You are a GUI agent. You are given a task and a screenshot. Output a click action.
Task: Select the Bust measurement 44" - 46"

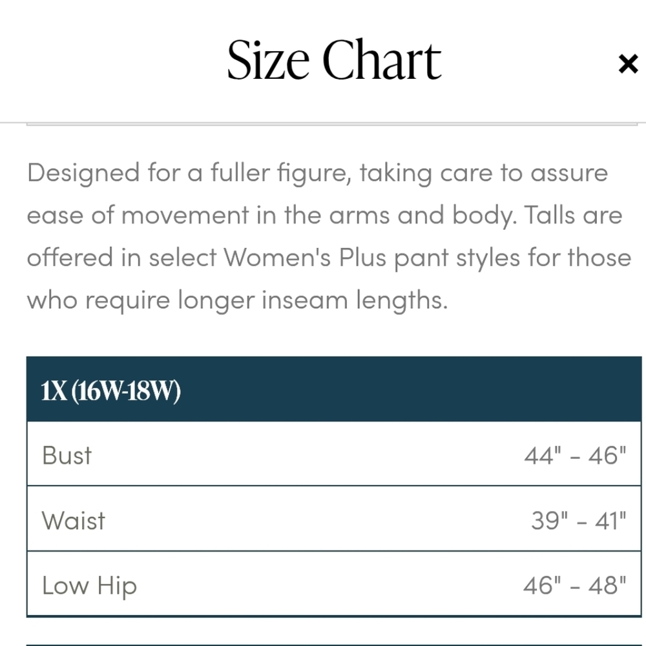point(575,455)
